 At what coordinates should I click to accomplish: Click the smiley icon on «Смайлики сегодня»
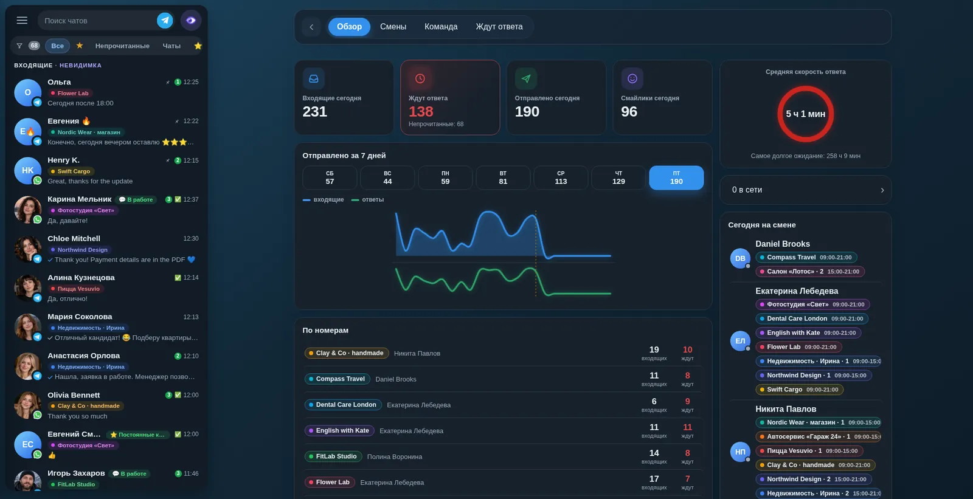tap(632, 78)
